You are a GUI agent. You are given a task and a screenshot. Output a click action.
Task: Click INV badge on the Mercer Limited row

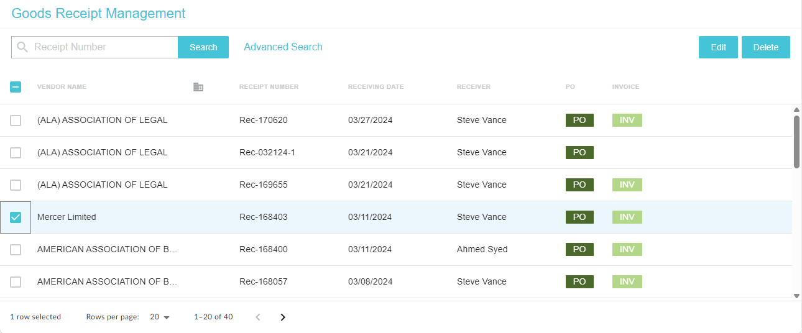click(627, 217)
